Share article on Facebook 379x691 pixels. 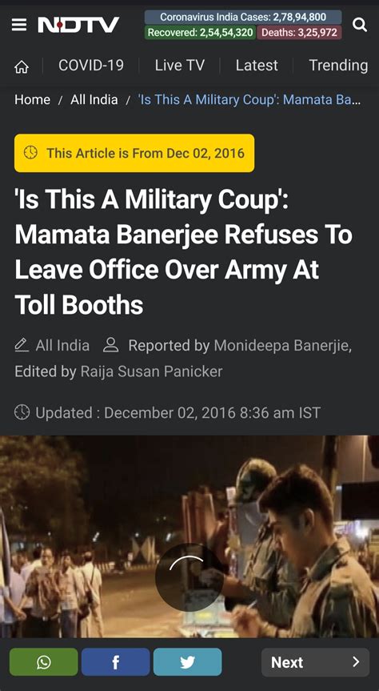(115, 662)
